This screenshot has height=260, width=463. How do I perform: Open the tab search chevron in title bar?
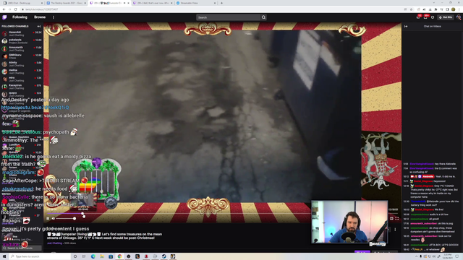tap(434, 3)
